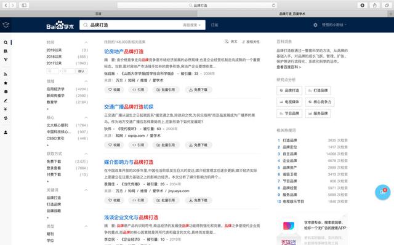Open Safari downloads icon
The width and height of the screenshot is (394, 245).
tap(363, 6)
